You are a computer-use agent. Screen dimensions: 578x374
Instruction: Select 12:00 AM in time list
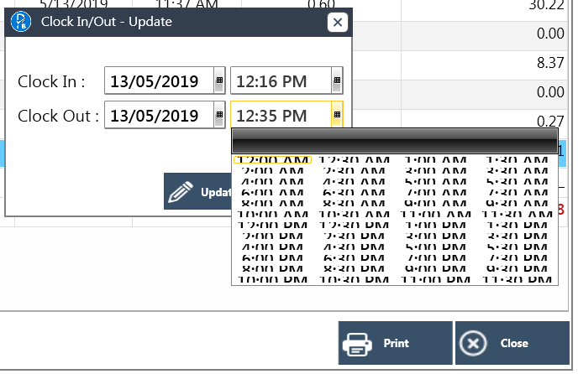point(272,159)
